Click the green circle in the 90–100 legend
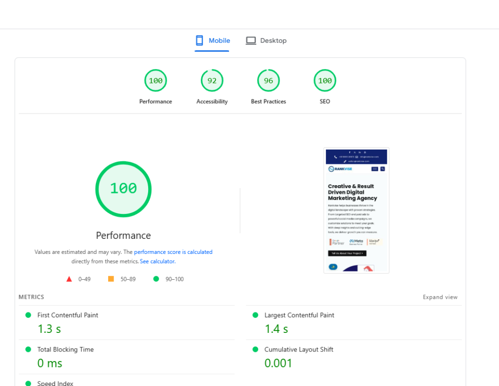 pyautogui.click(x=156, y=278)
